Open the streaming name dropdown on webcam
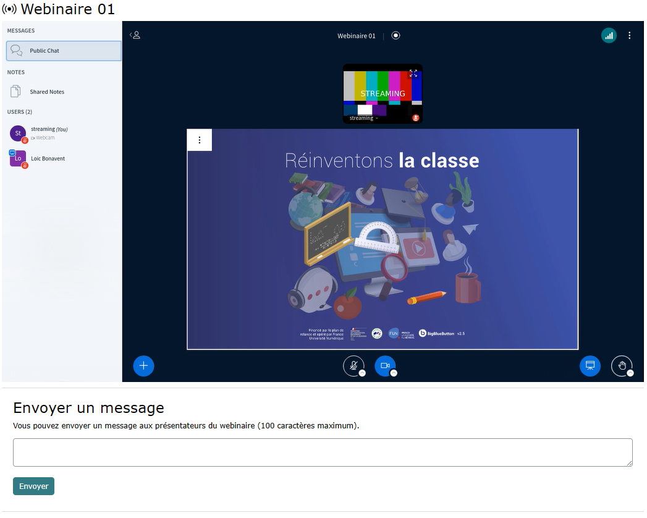The height and width of the screenshot is (518, 647). 363,118
